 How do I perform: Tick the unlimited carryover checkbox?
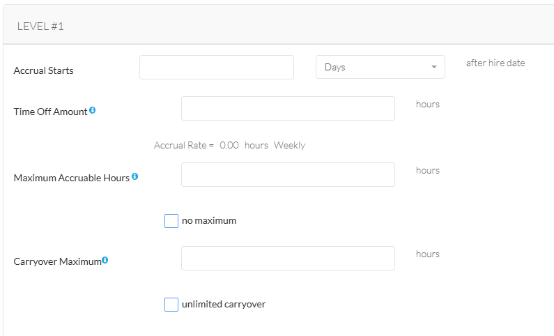click(x=171, y=305)
